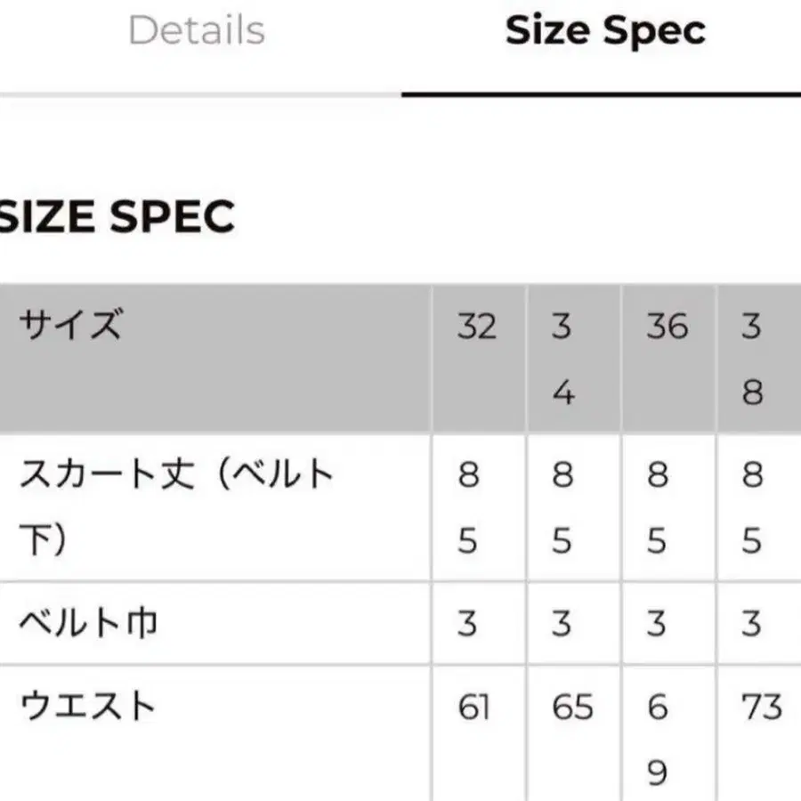The height and width of the screenshot is (801, 801).
Task: Click the SIZE SPEC heading
Action: [x=117, y=216]
